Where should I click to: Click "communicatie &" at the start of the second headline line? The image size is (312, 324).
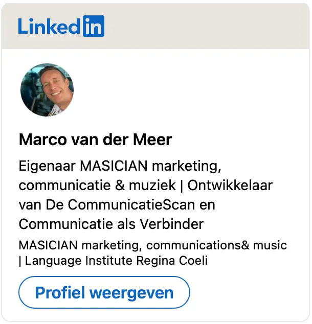pyautogui.click(x=72, y=185)
